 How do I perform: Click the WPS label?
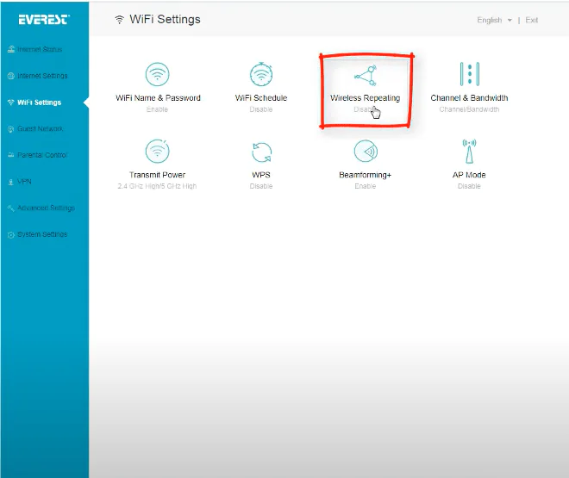pos(261,175)
